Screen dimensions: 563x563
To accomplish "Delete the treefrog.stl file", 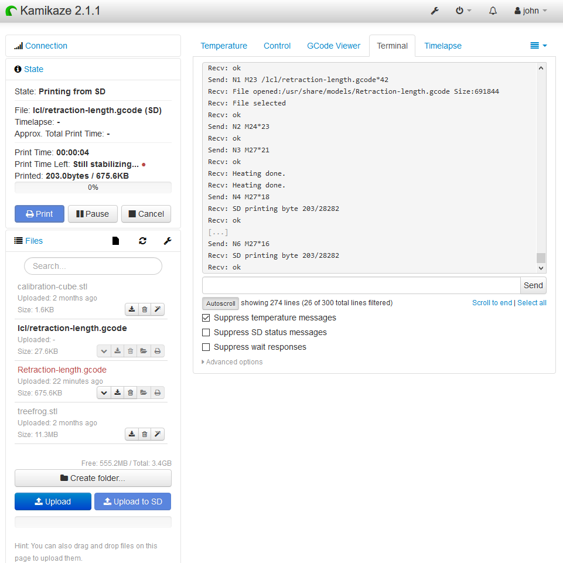I will [145, 434].
